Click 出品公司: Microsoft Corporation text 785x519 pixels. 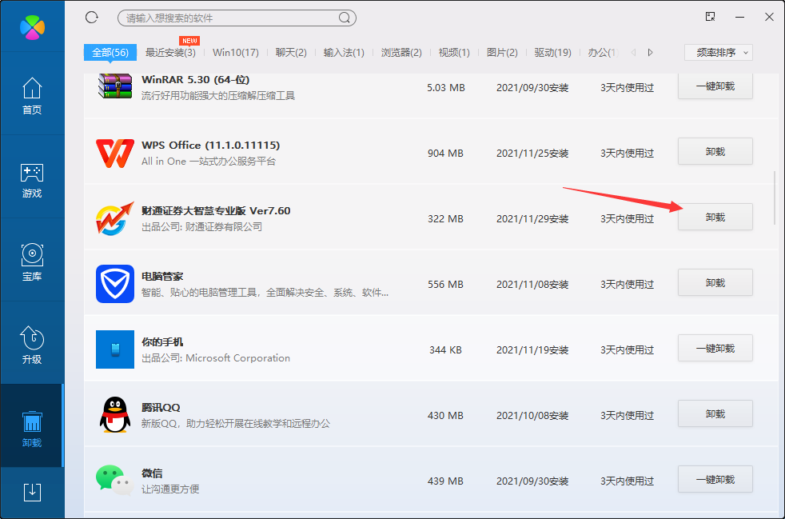[x=216, y=358]
